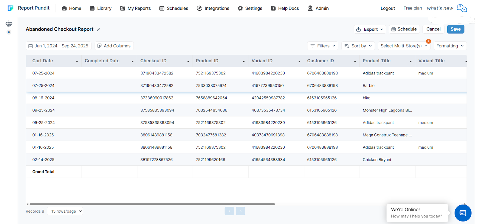
Task: Click the horizontal table scrollbar
Action: pos(152,204)
